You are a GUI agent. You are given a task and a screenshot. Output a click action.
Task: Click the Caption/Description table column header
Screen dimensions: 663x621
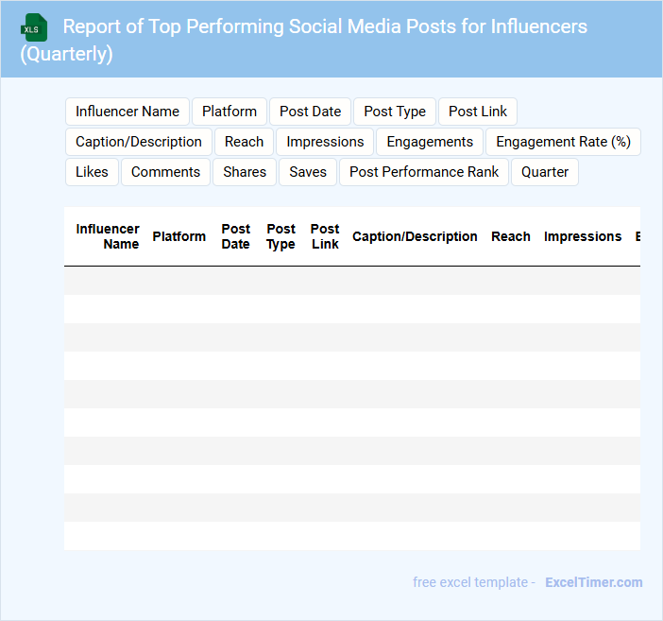tap(415, 236)
